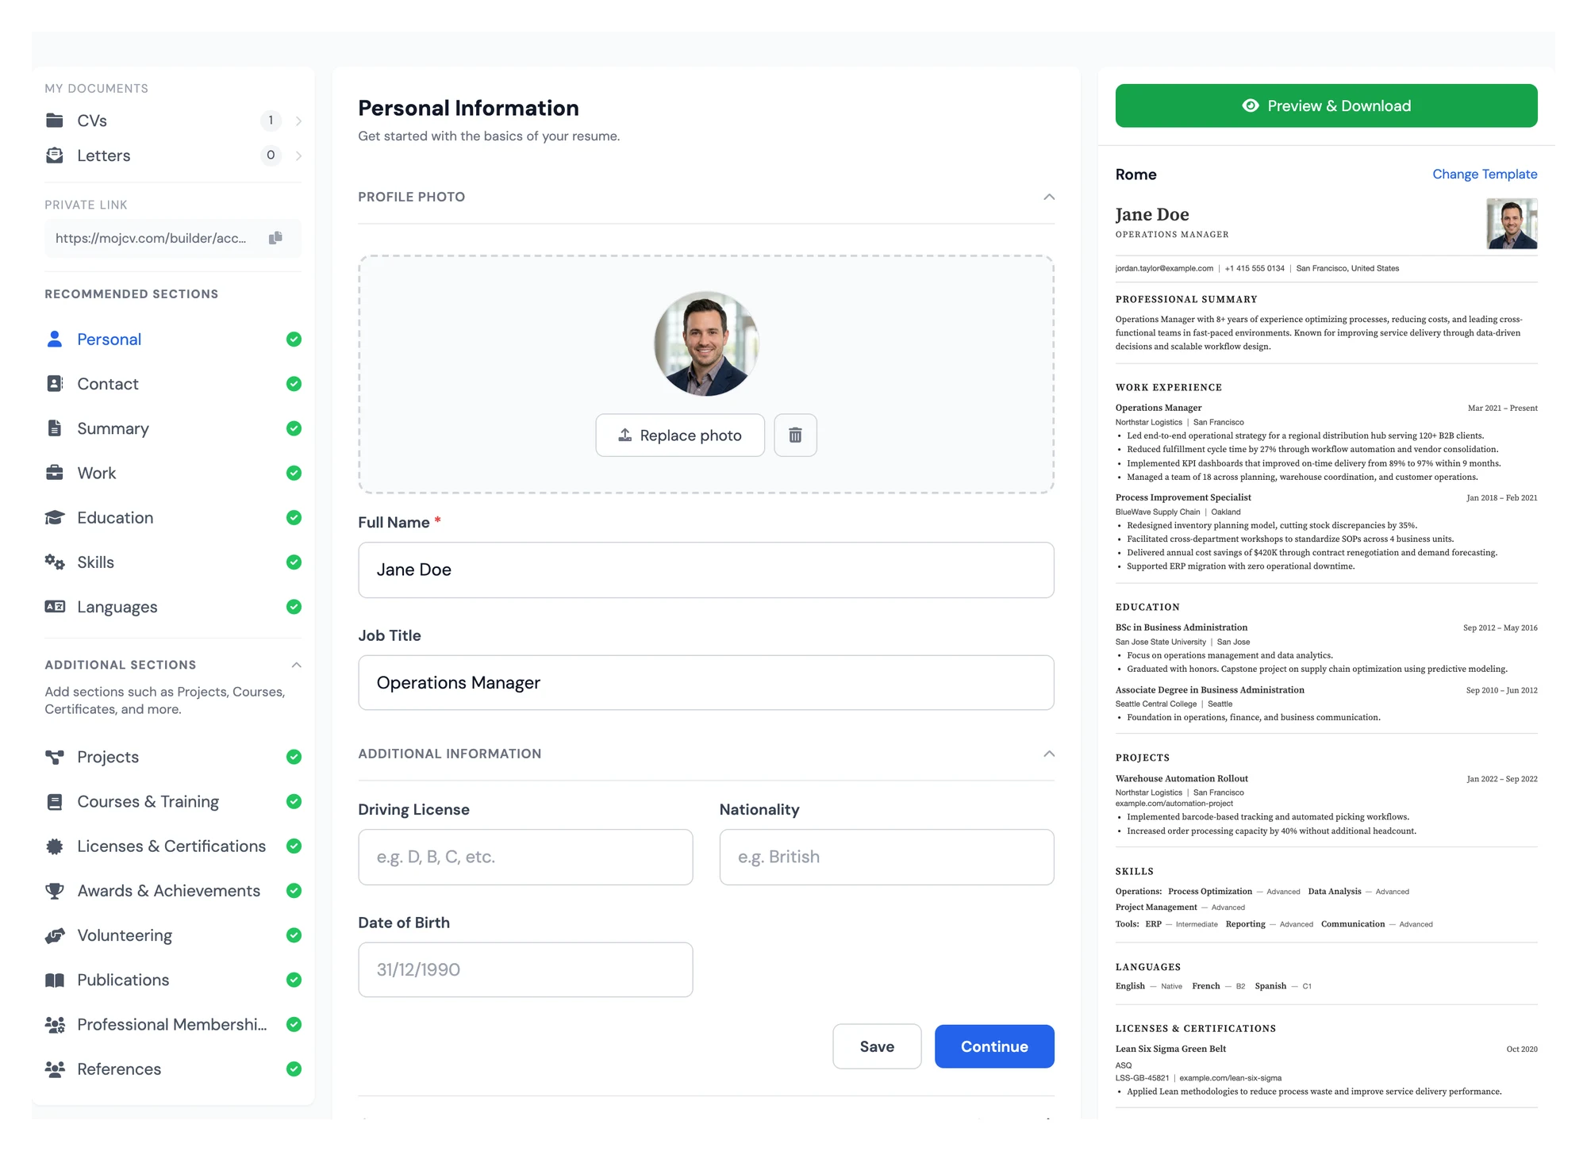Delete the profile photo with the trash icon
1587x1151 pixels.
point(795,435)
